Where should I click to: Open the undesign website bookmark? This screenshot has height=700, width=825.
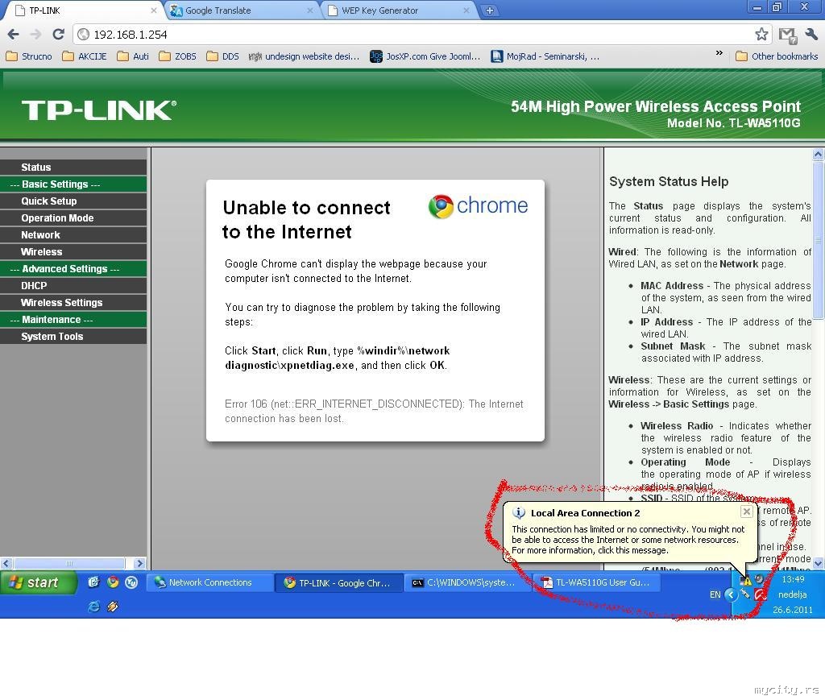tap(304, 56)
